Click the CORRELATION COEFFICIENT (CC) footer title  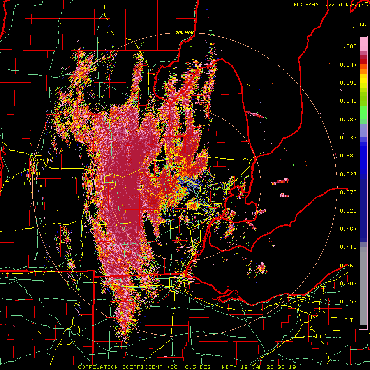point(129,367)
